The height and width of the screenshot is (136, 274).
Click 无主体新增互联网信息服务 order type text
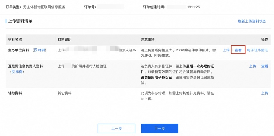tap(44, 7)
